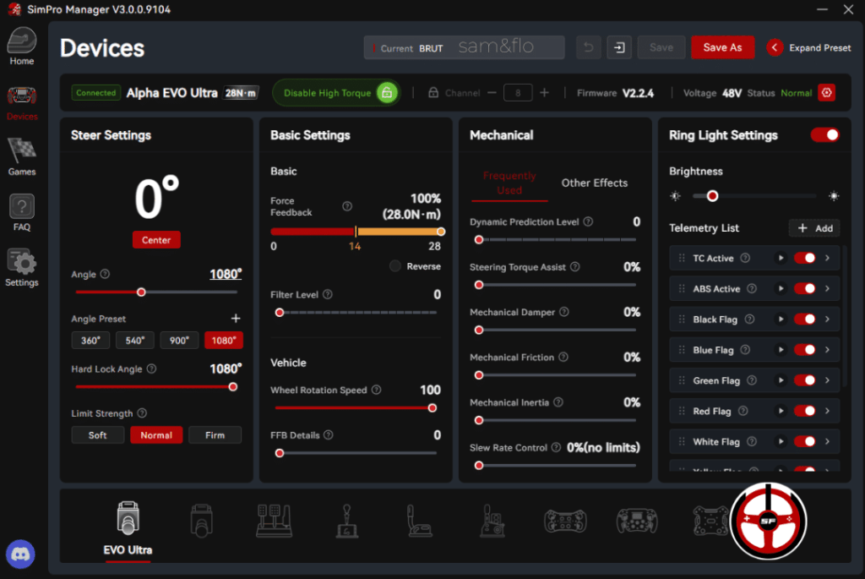Click the red device settings gear icon
Screen dimensions: 865x579
[826, 93]
